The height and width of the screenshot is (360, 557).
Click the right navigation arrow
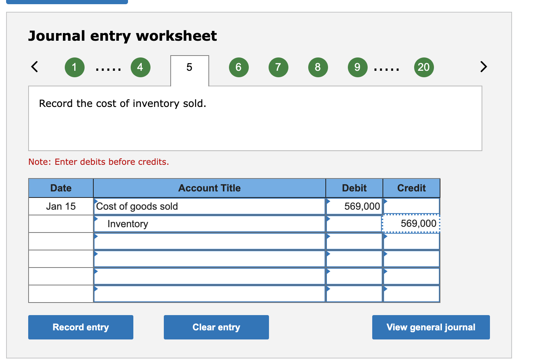point(483,67)
